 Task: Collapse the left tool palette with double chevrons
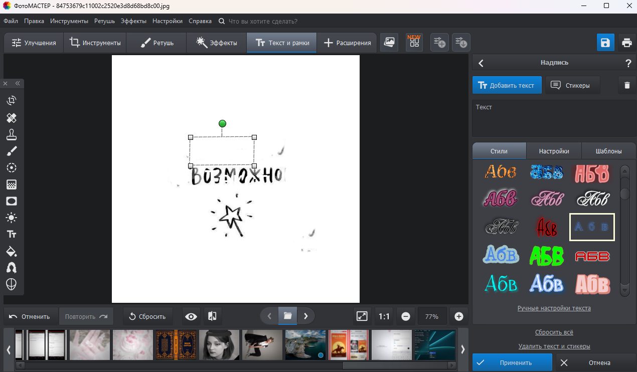(18, 83)
